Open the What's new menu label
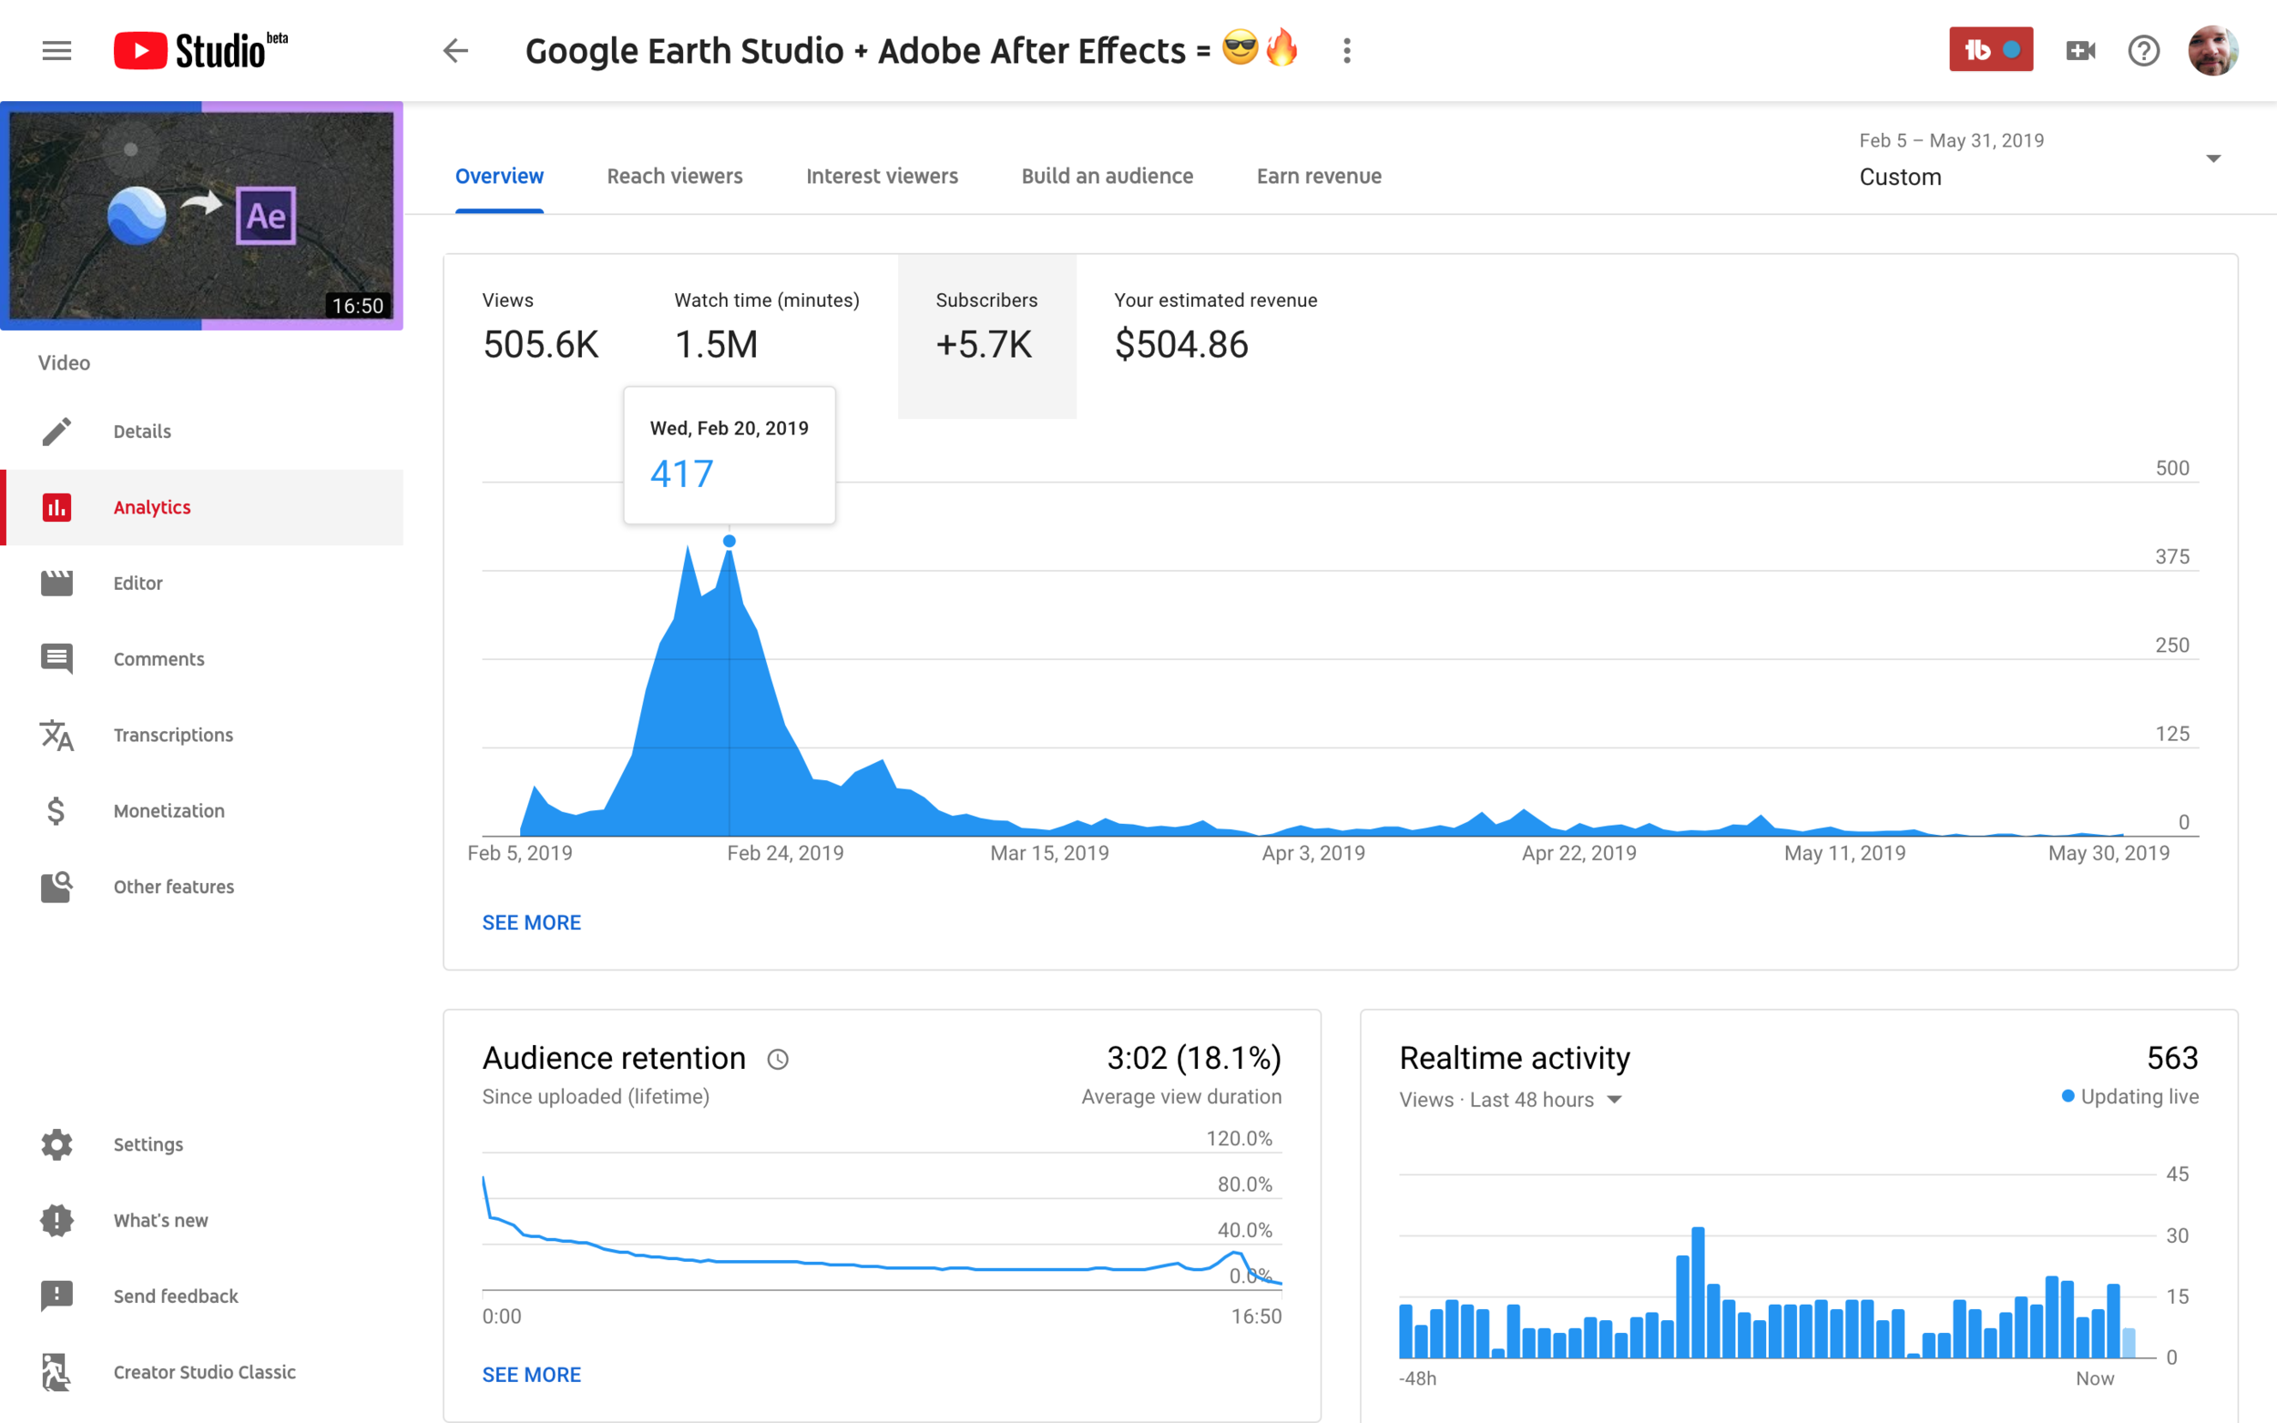Viewport: 2277px width, 1423px height. click(x=160, y=1221)
